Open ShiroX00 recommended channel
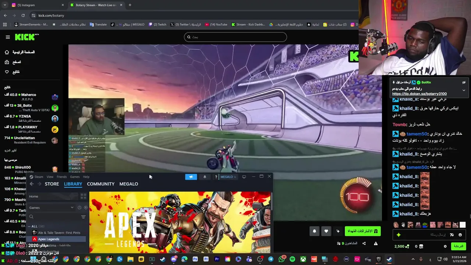Viewport: 471px width, 265px height. tap(31, 169)
